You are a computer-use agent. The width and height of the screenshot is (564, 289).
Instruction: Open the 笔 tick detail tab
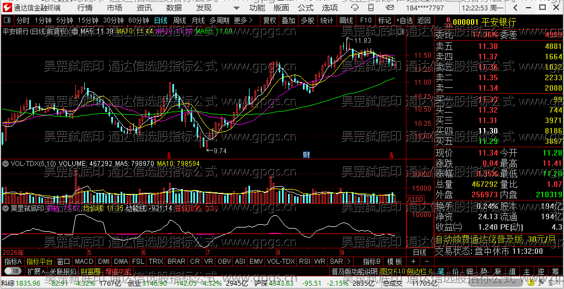click(442, 271)
